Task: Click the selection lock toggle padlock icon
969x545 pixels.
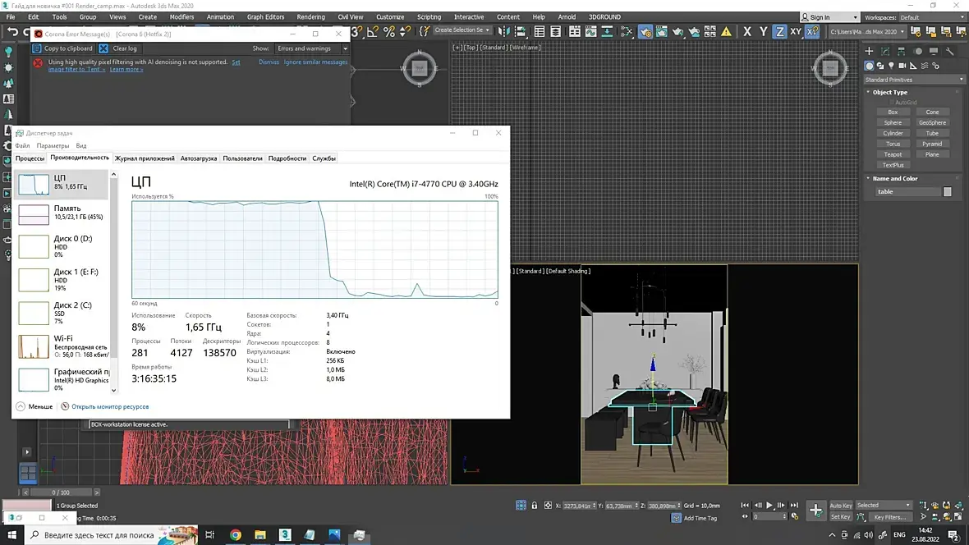Action: point(535,506)
